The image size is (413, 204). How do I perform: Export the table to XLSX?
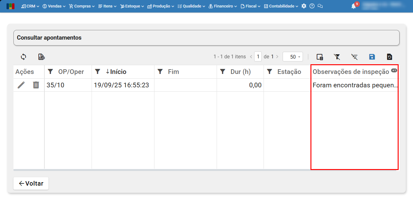point(41,57)
